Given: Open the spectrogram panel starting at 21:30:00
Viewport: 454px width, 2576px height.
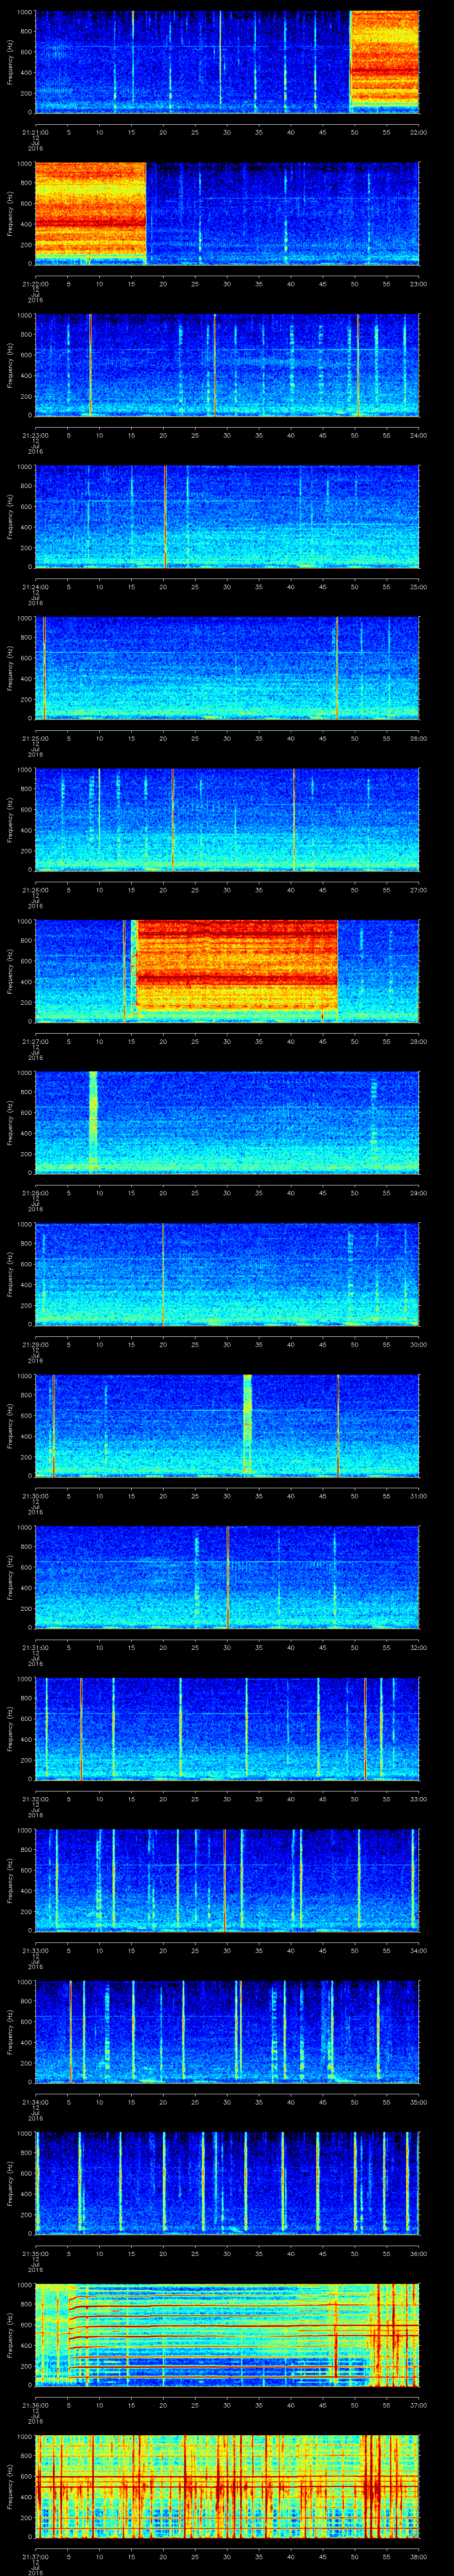Looking at the screenshot, I should coord(227,1425).
